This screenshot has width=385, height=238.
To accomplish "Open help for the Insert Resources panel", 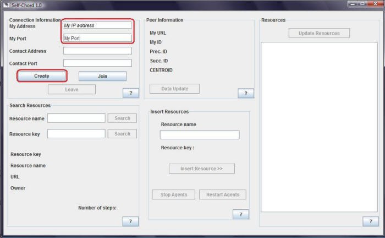I will tap(240, 214).
